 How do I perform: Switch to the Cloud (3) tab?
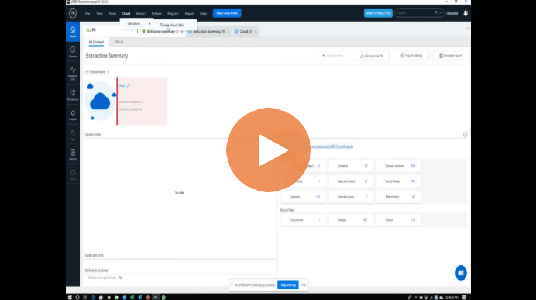point(245,32)
